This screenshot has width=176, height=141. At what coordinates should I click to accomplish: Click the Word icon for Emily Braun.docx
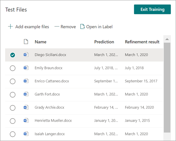(x=26, y=68)
